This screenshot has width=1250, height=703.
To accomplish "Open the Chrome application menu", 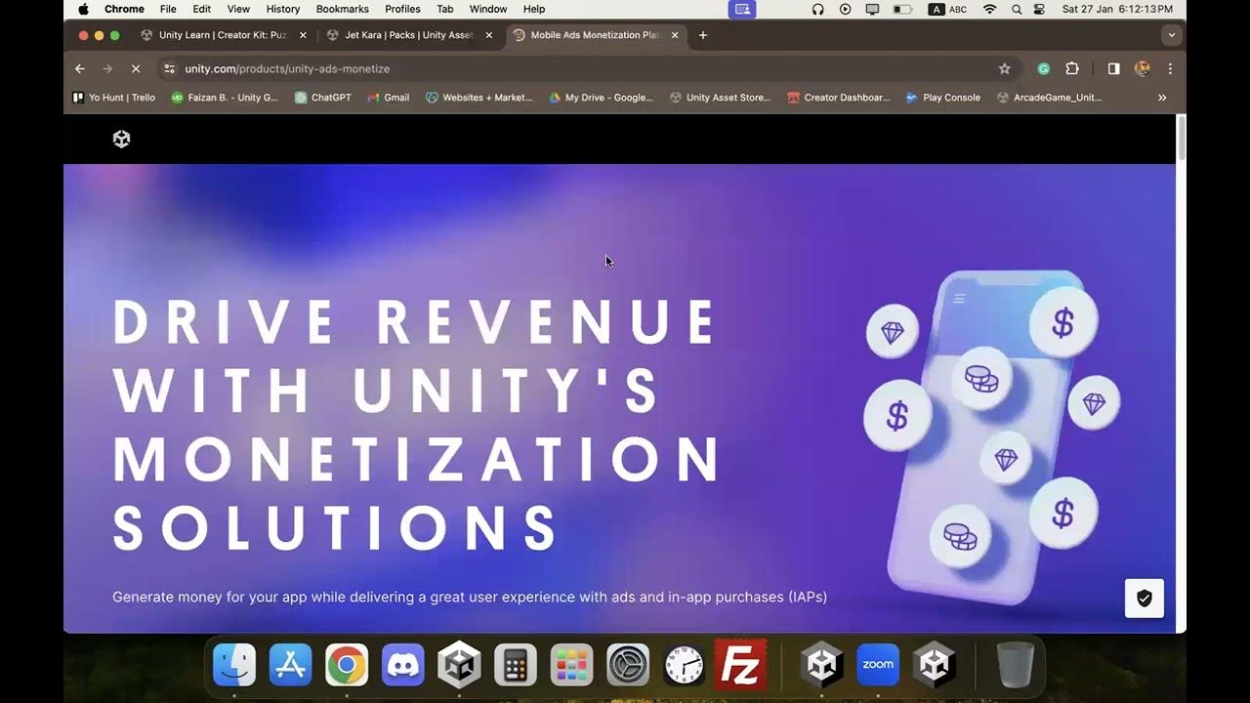I will click(124, 9).
